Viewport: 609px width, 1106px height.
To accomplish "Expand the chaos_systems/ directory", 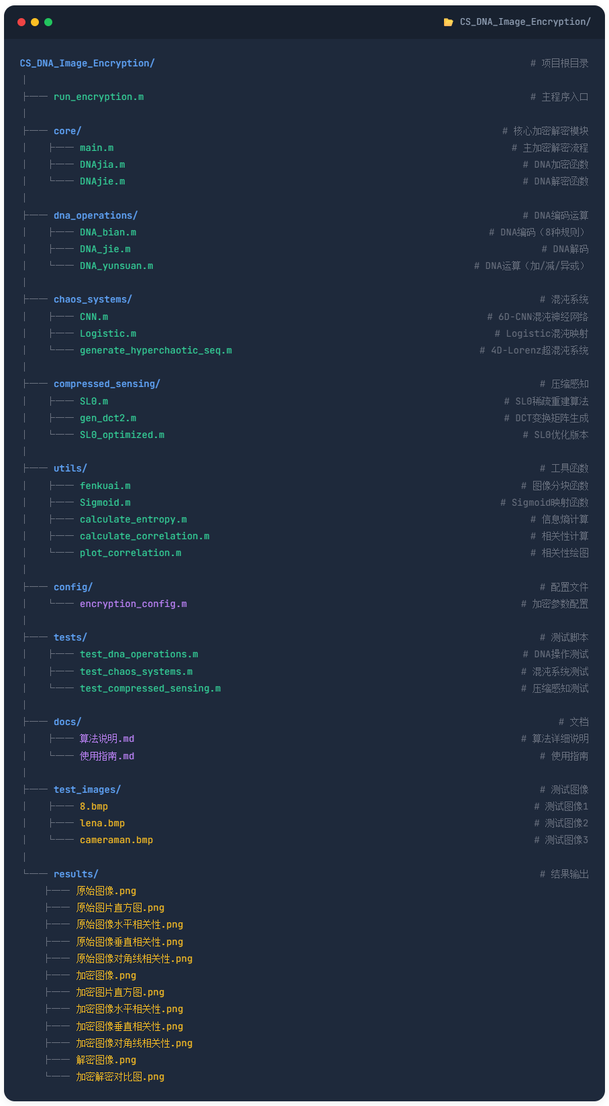I will [93, 299].
